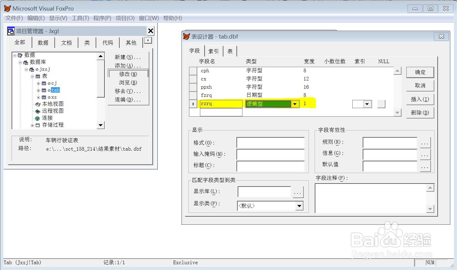This screenshot has height=270, width=457.
Task: Expand the xs table node
Action: coord(39,97)
